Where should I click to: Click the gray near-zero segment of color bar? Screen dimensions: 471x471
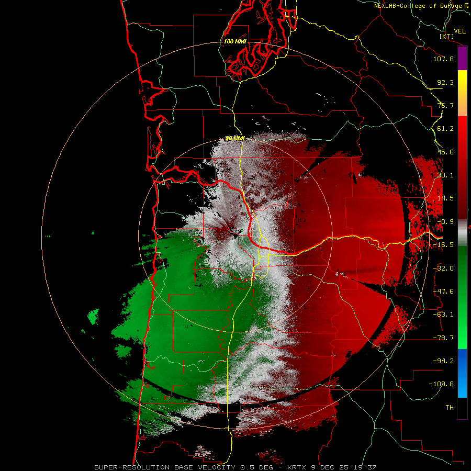(462, 233)
